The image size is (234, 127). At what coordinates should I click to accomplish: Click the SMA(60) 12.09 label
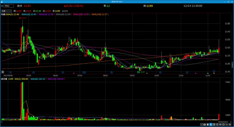coord(64,15)
